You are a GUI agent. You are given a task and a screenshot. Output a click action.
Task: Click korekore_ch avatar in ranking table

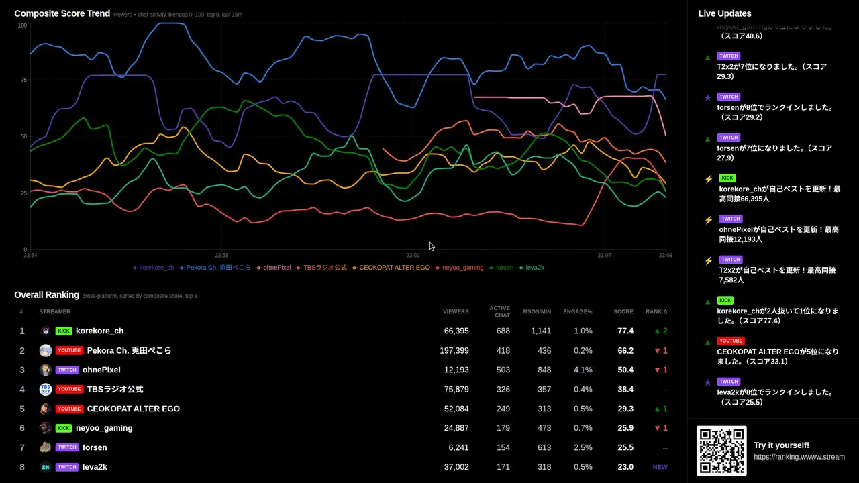[46, 331]
